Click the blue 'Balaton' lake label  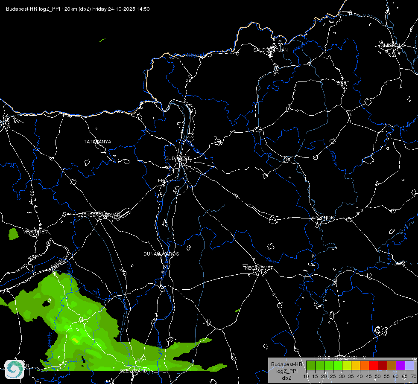click(58, 262)
